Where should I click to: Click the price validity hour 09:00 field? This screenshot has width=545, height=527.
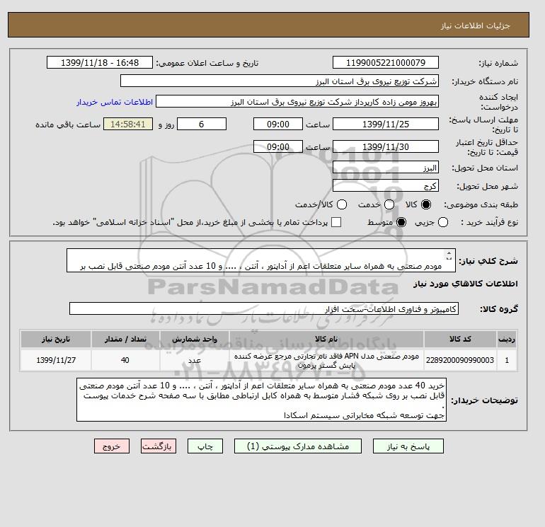(278, 147)
